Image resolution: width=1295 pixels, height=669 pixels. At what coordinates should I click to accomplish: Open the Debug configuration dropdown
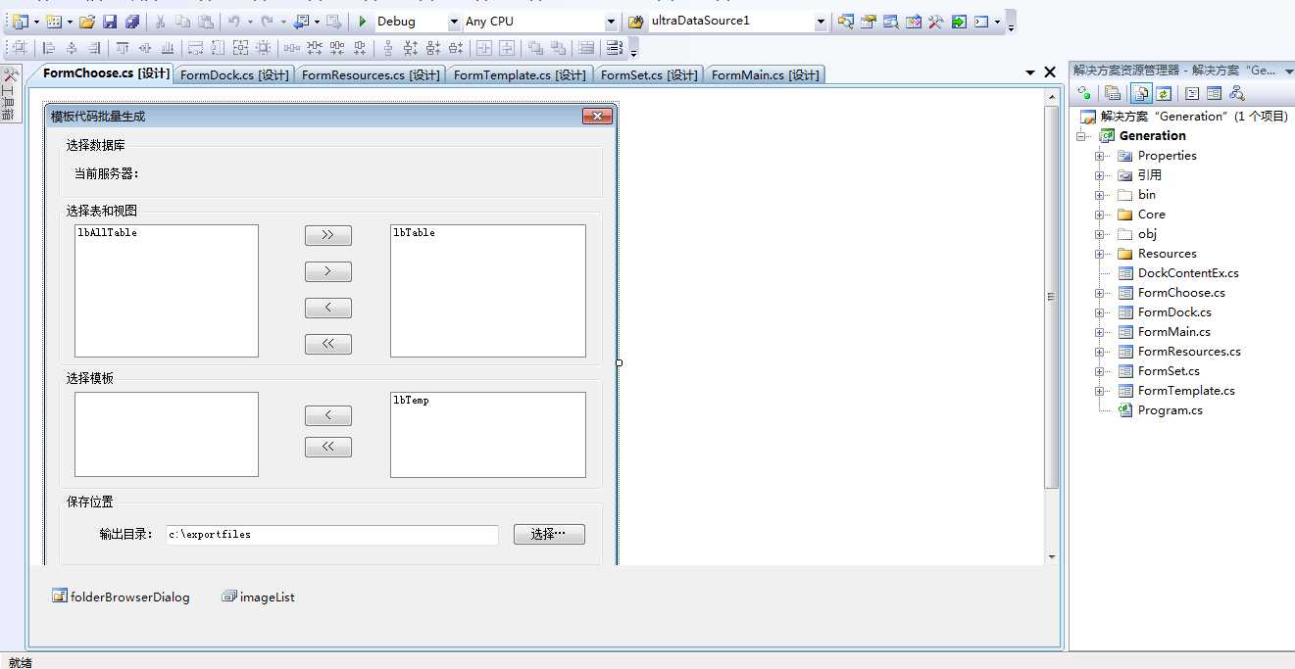(454, 22)
